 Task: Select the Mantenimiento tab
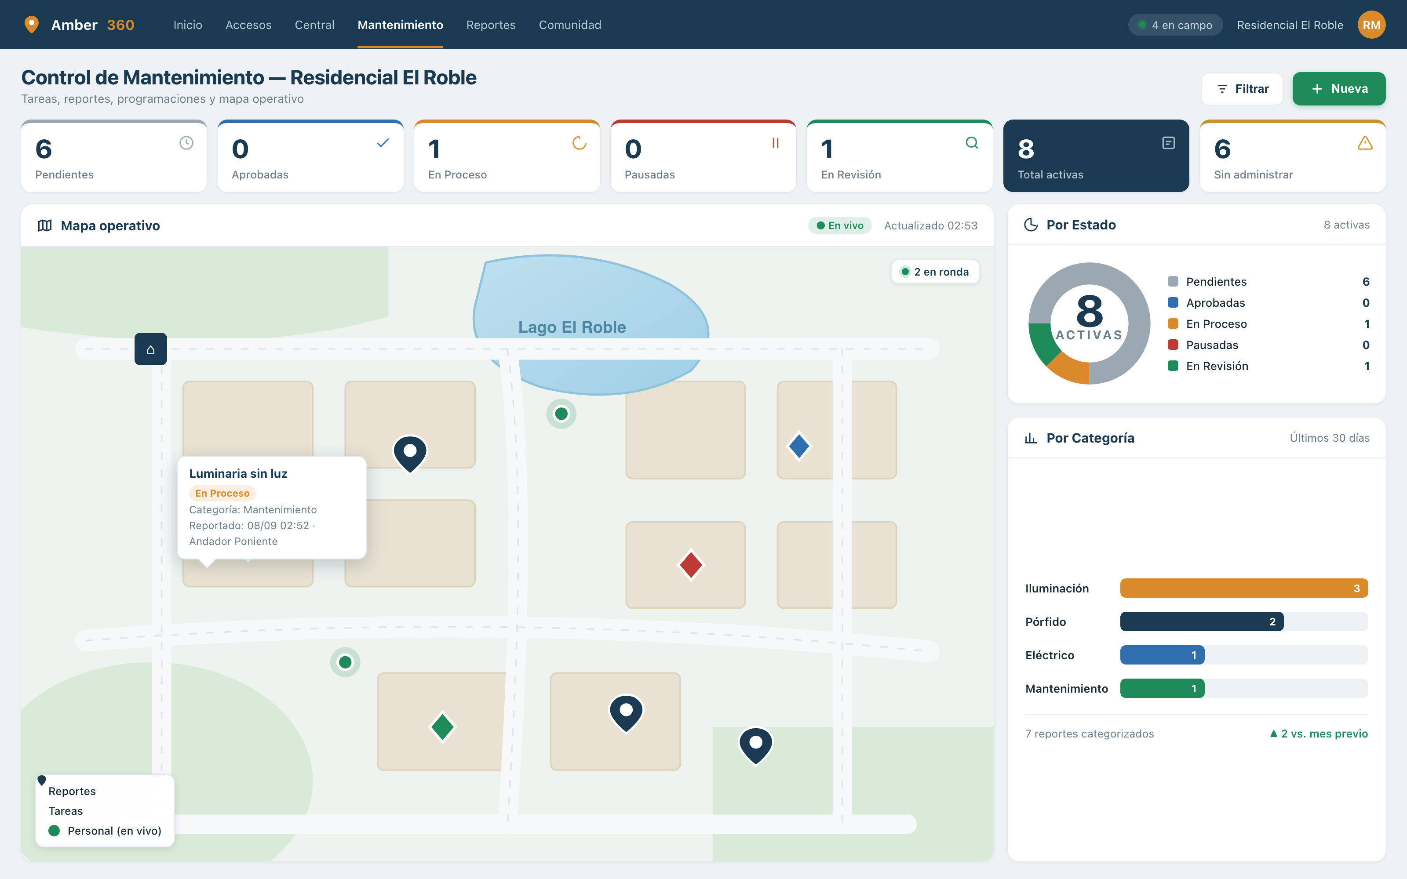coord(400,25)
